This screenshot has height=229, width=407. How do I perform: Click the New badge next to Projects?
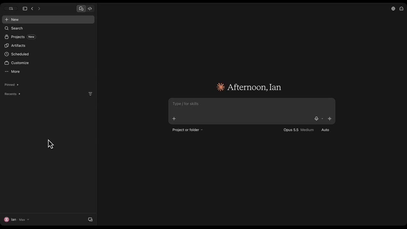tap(31, 37)
